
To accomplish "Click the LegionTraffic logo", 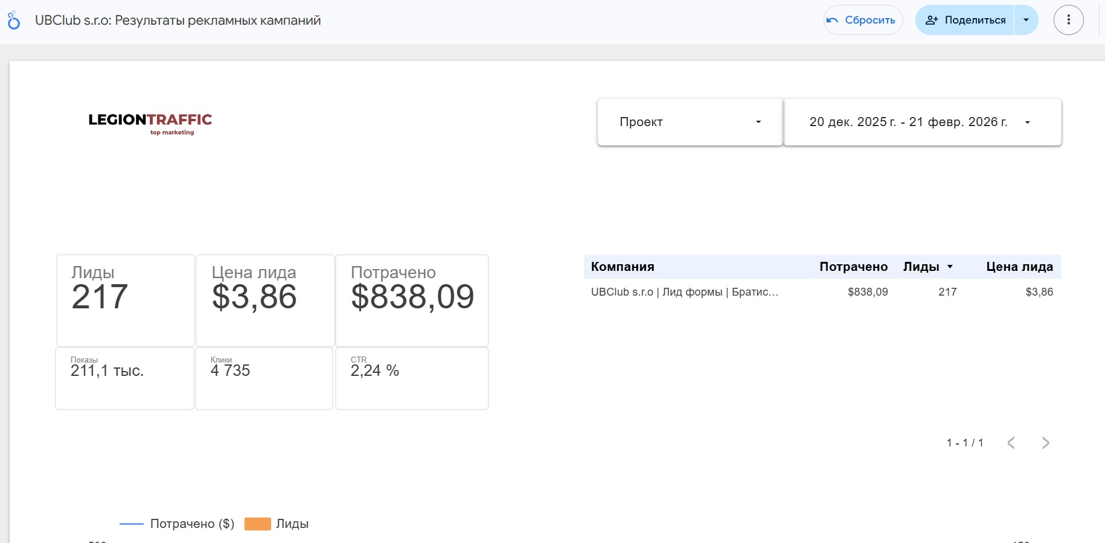I will point(150,124).
